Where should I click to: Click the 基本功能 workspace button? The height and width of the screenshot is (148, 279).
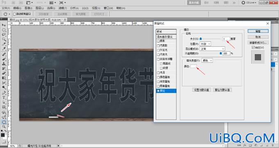194,3
